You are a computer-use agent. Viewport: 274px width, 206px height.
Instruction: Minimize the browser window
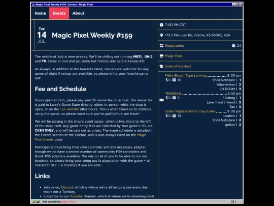[x=233, y=5]
